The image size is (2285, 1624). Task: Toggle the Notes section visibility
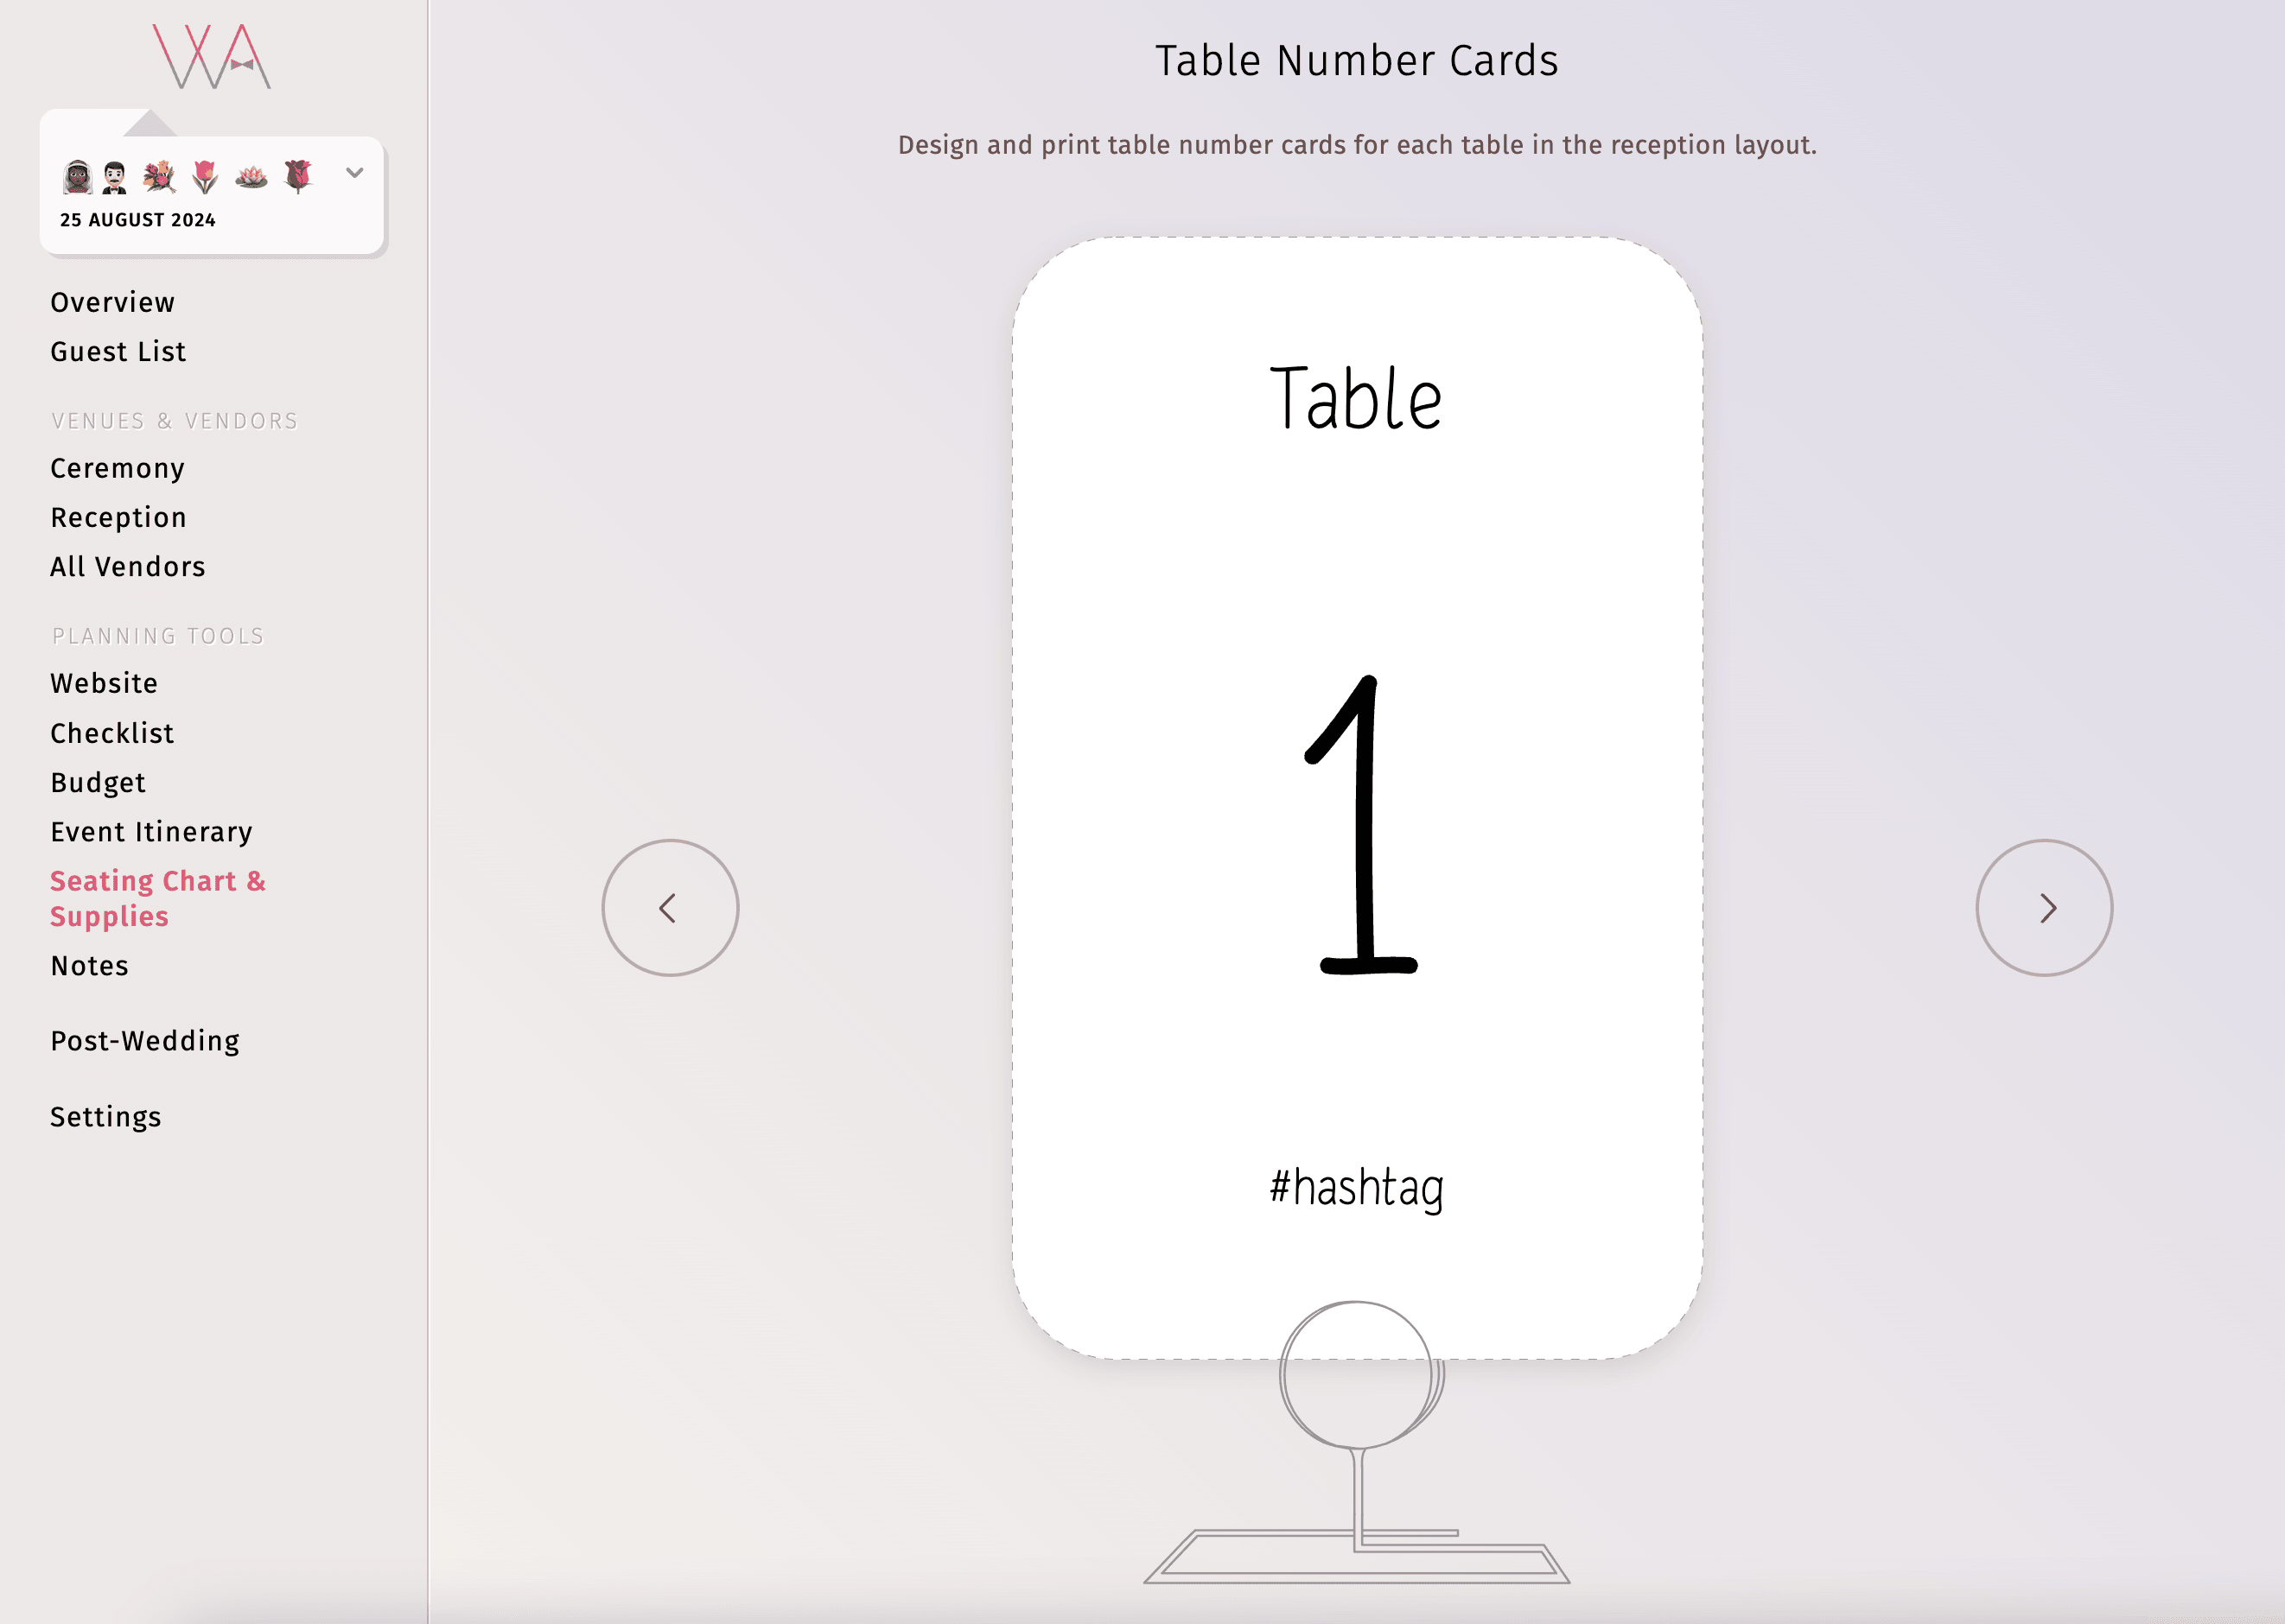(x=90, y=965)
